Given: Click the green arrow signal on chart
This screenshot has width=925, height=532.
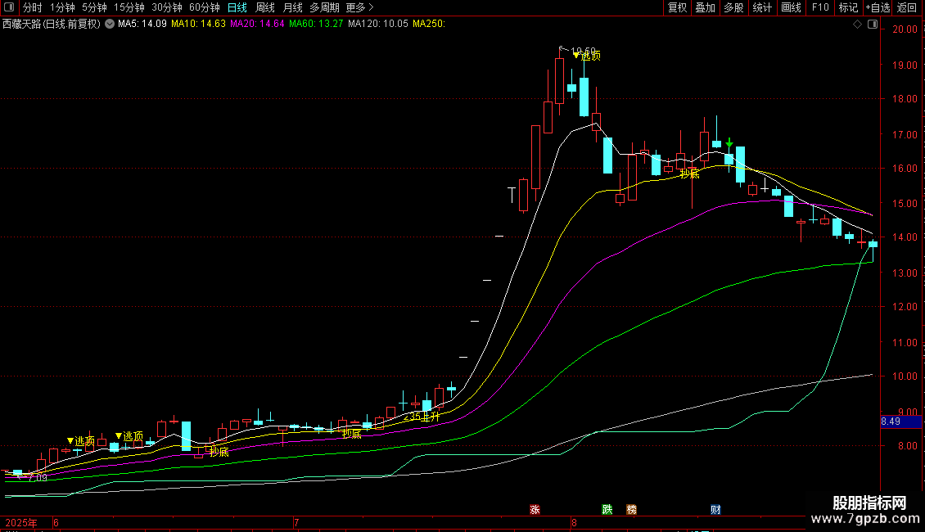Looking at the screenshot, I should coord(729,143).
